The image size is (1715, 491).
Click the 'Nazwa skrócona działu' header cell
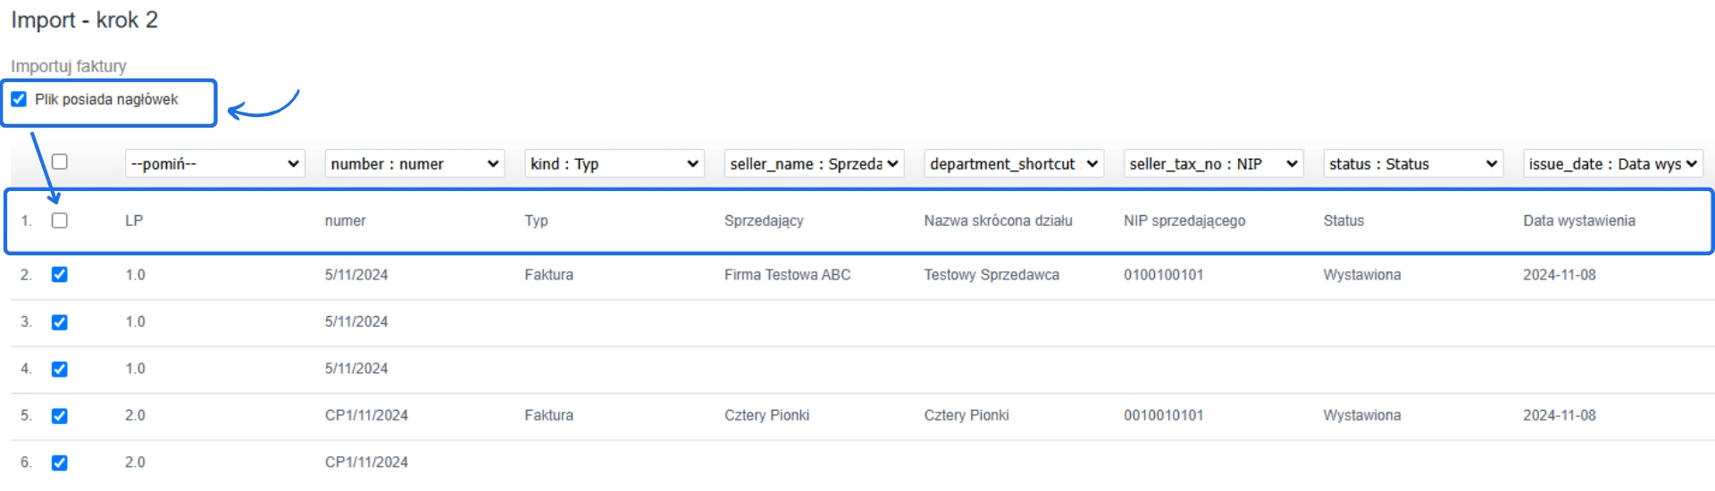[x=998, y=221]
